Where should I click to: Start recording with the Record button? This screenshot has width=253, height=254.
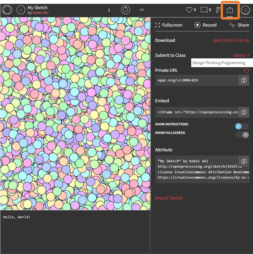(x=205, y=25)
